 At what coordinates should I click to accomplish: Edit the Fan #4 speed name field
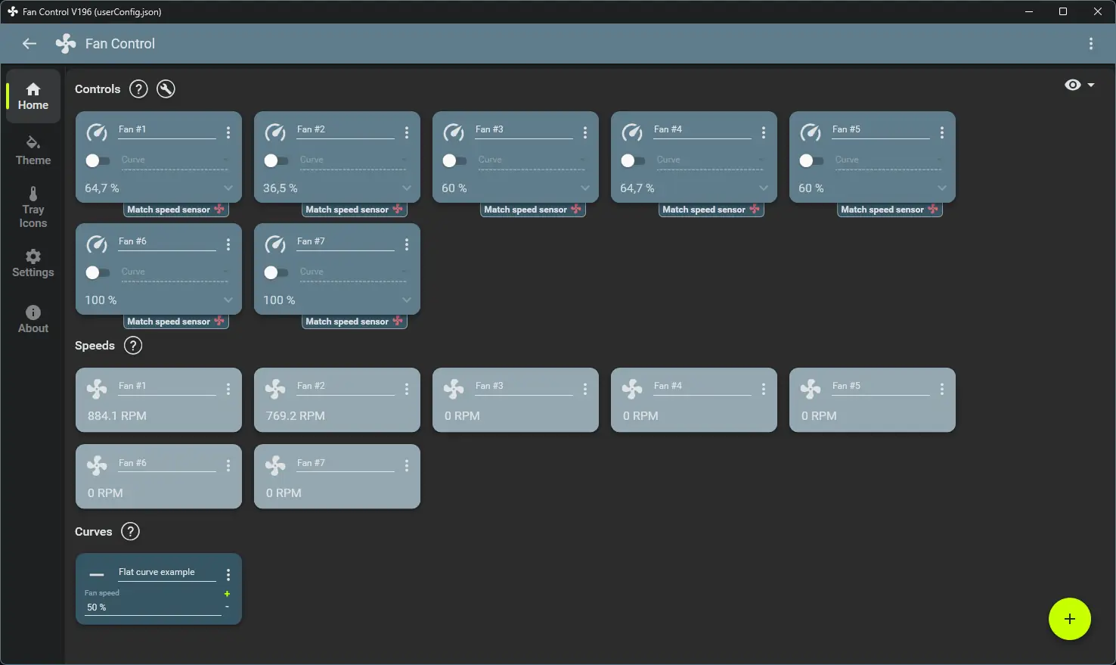click(702, 387)
